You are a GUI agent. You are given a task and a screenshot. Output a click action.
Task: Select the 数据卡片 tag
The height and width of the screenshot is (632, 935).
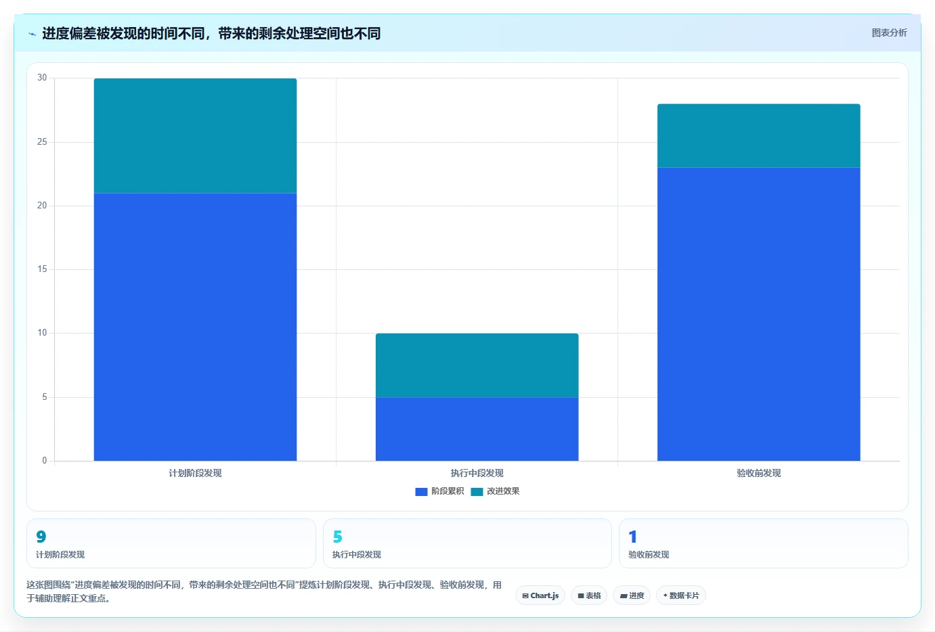681,595
